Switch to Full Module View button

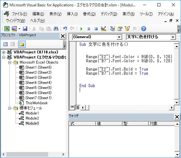(x=78, y=107)
